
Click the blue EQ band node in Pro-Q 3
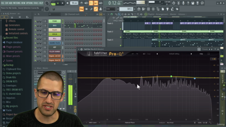[x=195, y=78]
